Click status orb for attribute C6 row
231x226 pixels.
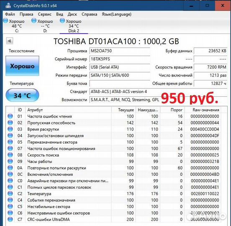(x=10, y=213)
